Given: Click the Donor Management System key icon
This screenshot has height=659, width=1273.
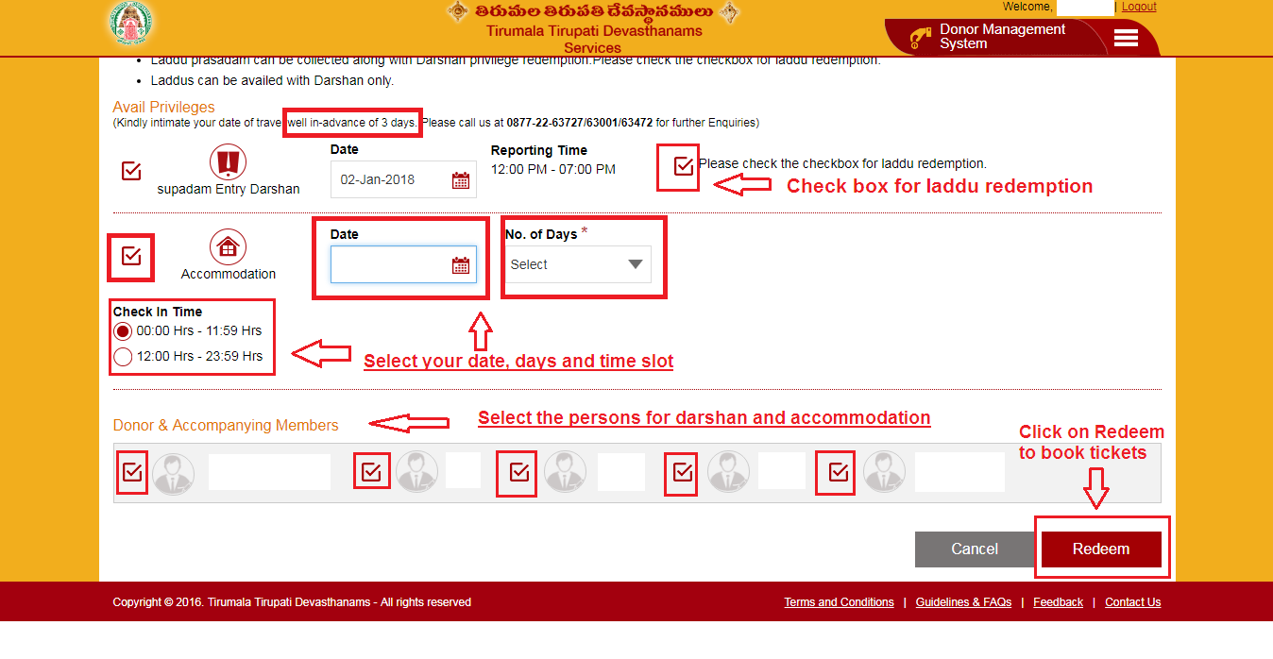Looking at the screenshot, I should point(919,38).
